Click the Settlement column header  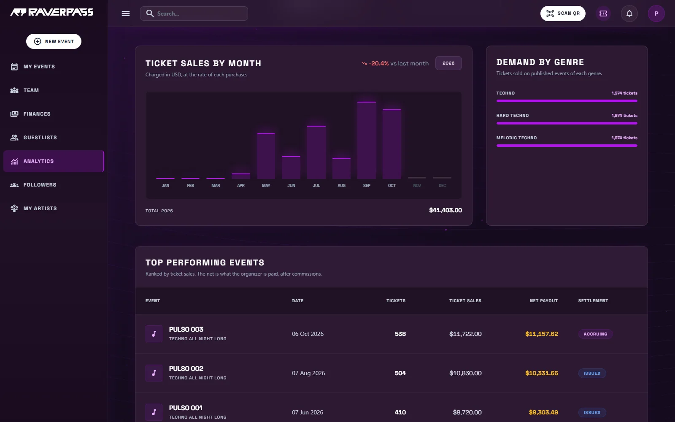pyautogui.click(x=593, y=301)
